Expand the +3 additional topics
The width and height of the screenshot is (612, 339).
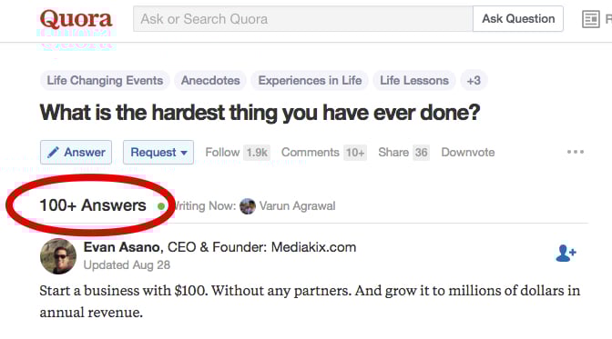pyautogui.click(x=474, y=80)
